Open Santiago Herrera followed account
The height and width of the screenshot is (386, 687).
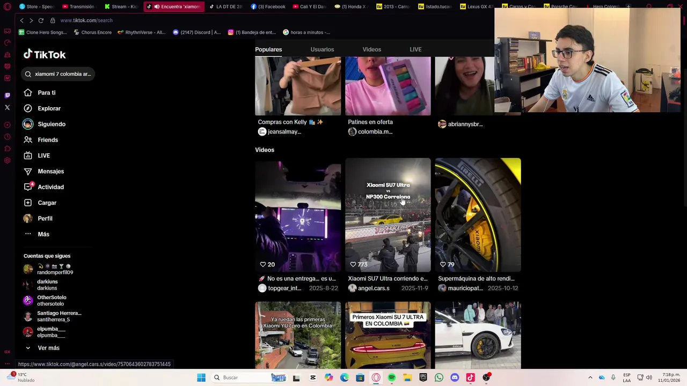point(53,316)
